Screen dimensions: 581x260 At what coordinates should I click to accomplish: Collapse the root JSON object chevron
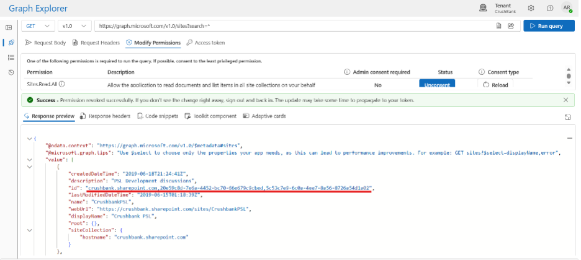[x=29, y=139]
